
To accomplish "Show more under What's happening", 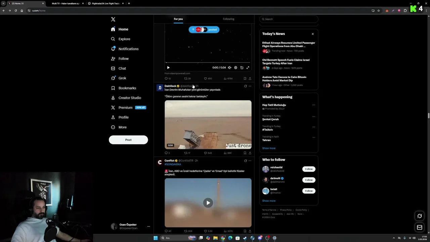I will [269, 148].
